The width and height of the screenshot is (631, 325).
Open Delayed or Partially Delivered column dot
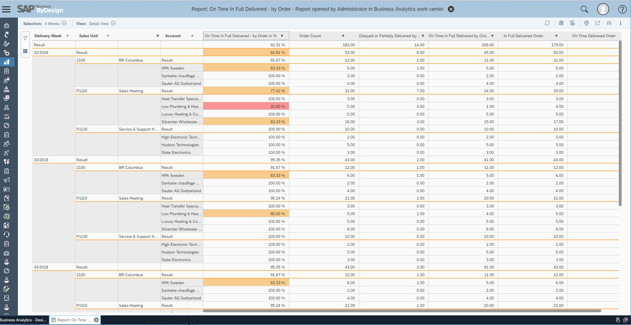tap(423, 36)
